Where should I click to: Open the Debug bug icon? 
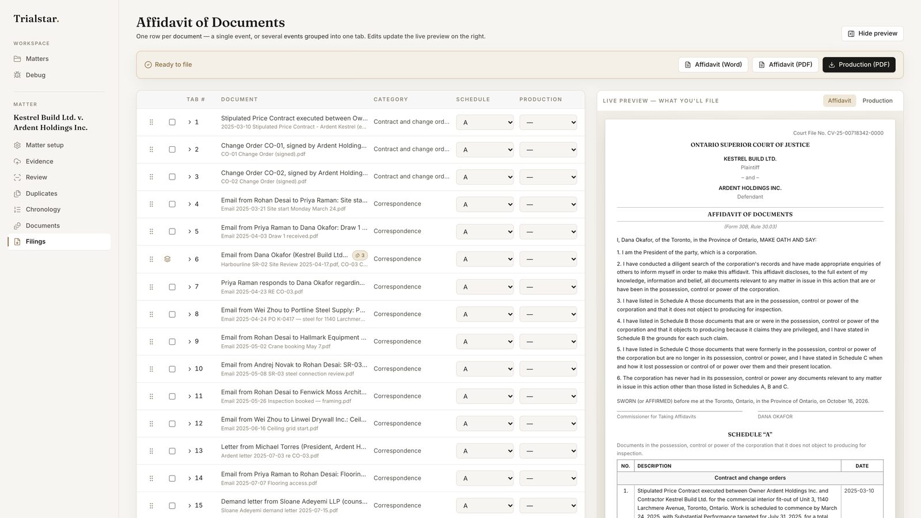[x=17, y=75]
